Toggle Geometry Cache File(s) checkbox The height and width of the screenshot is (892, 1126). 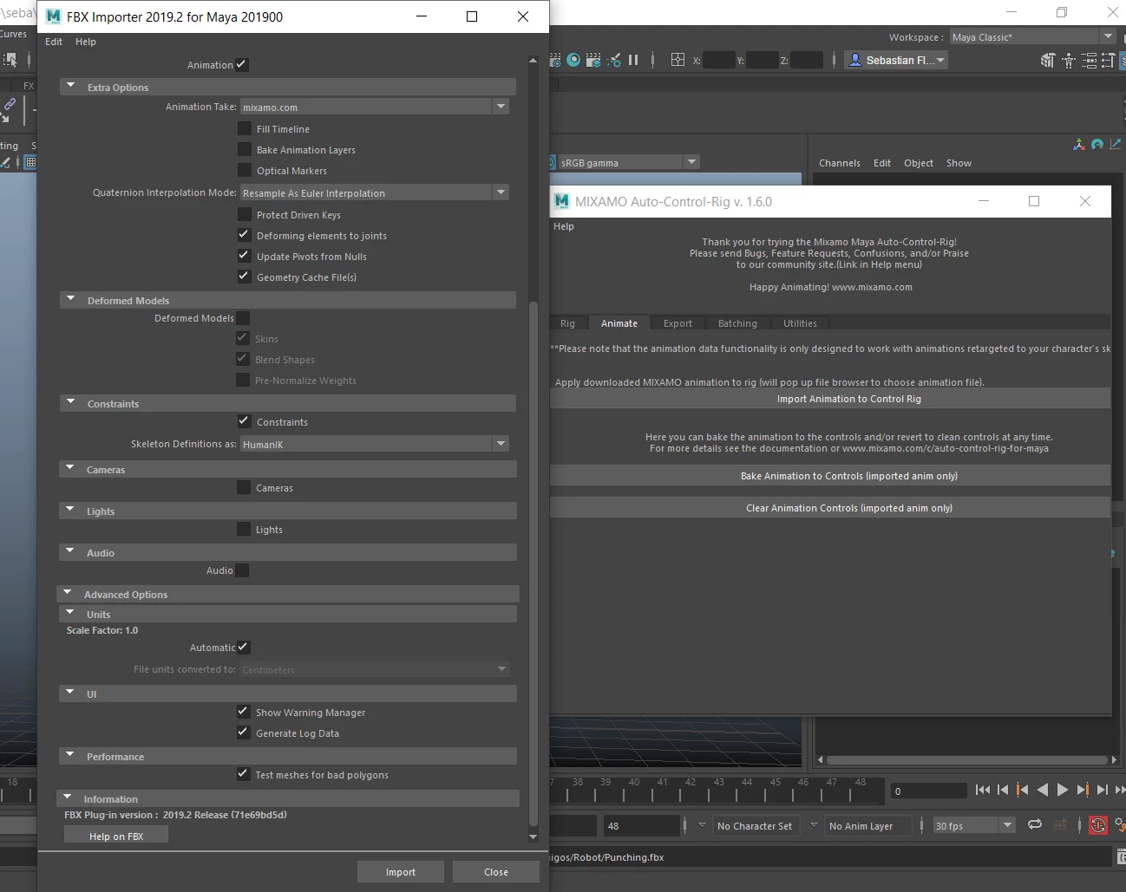click(245, 277)
